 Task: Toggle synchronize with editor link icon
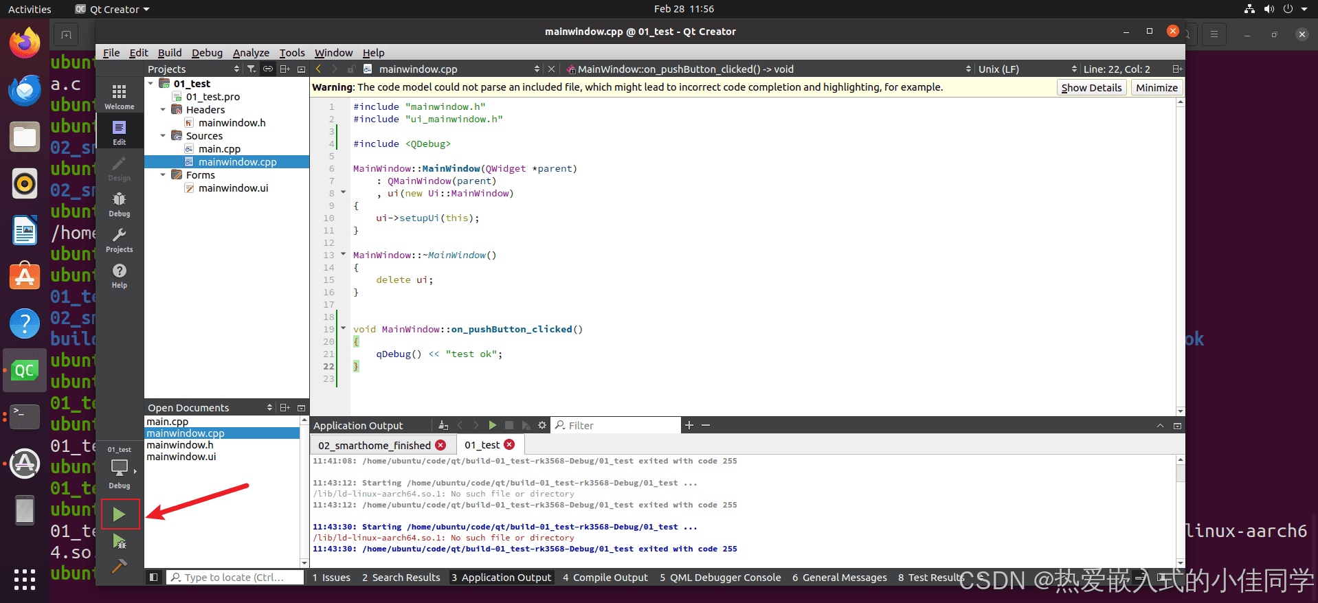tap(268, 69)
